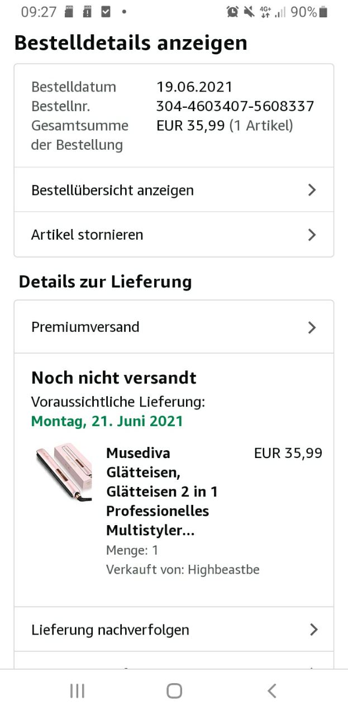Open chevron on Premiumversand row
This screenshot has height=715, width=348.
(312, 327)
